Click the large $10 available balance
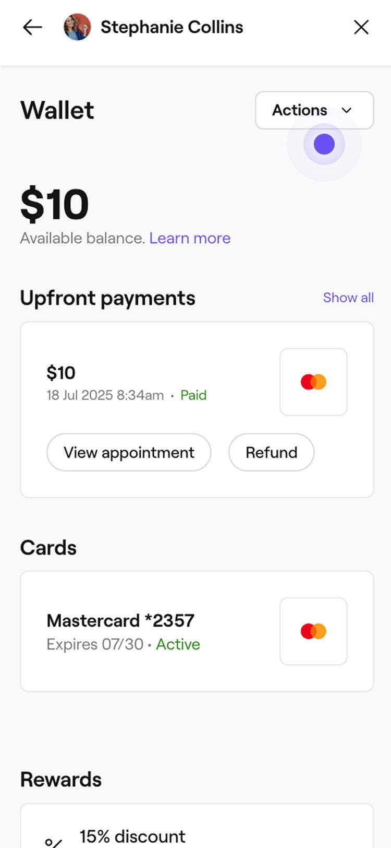This screenshot has height=848, width=391. [55, 205]
